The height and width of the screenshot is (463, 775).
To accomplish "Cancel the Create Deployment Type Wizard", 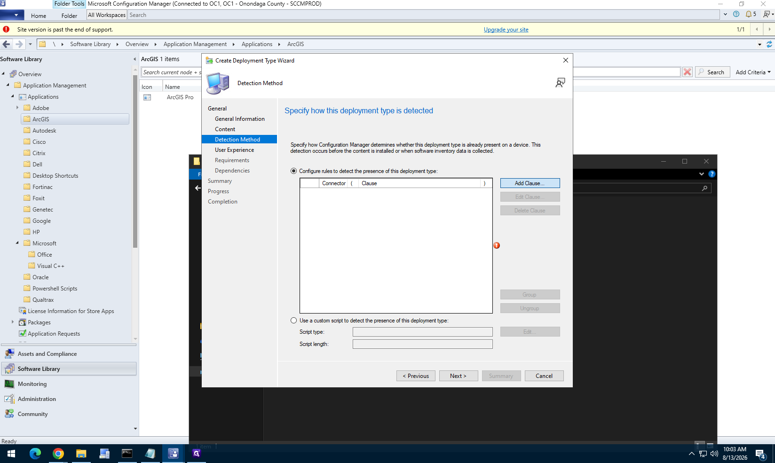I will [544, 376].
